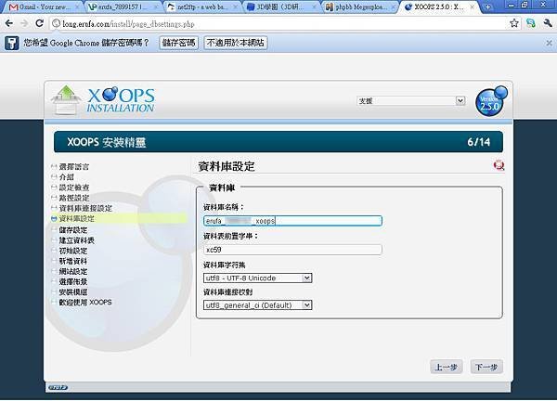
Task: Open the Chrome wrench settings menu
Action: 548,24
